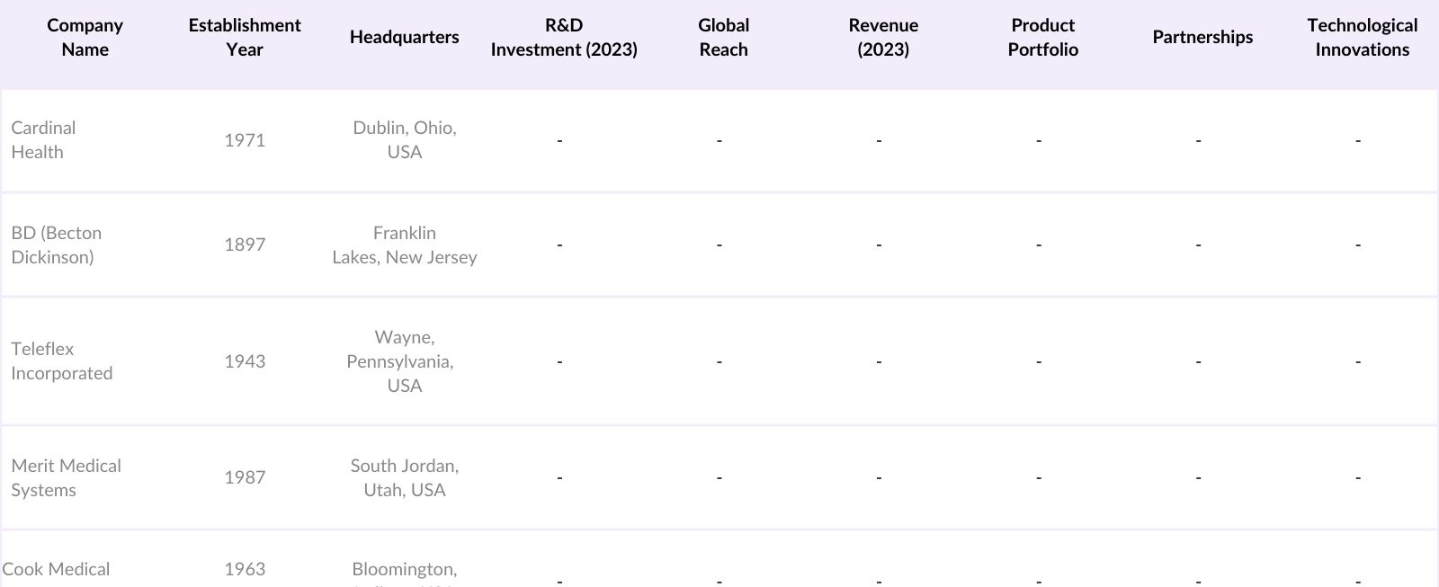Select the South Jordan, Utah, USA cell
The image size is (1439, 587).
click(x=405, y=478)
